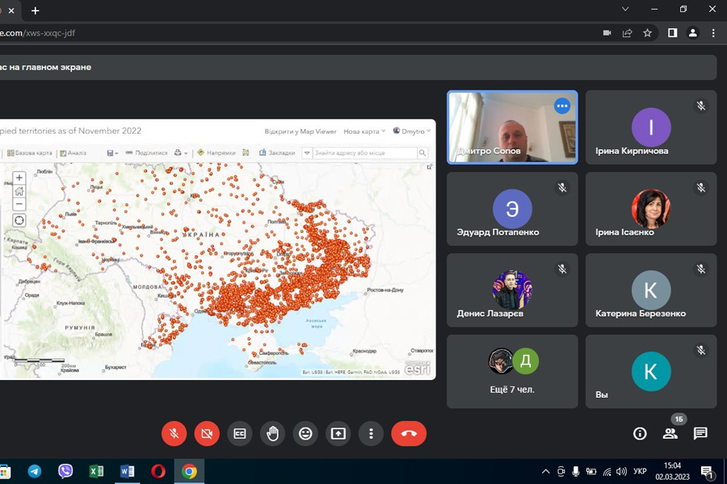Toggle closed captions button

click(x=240, y=434)
